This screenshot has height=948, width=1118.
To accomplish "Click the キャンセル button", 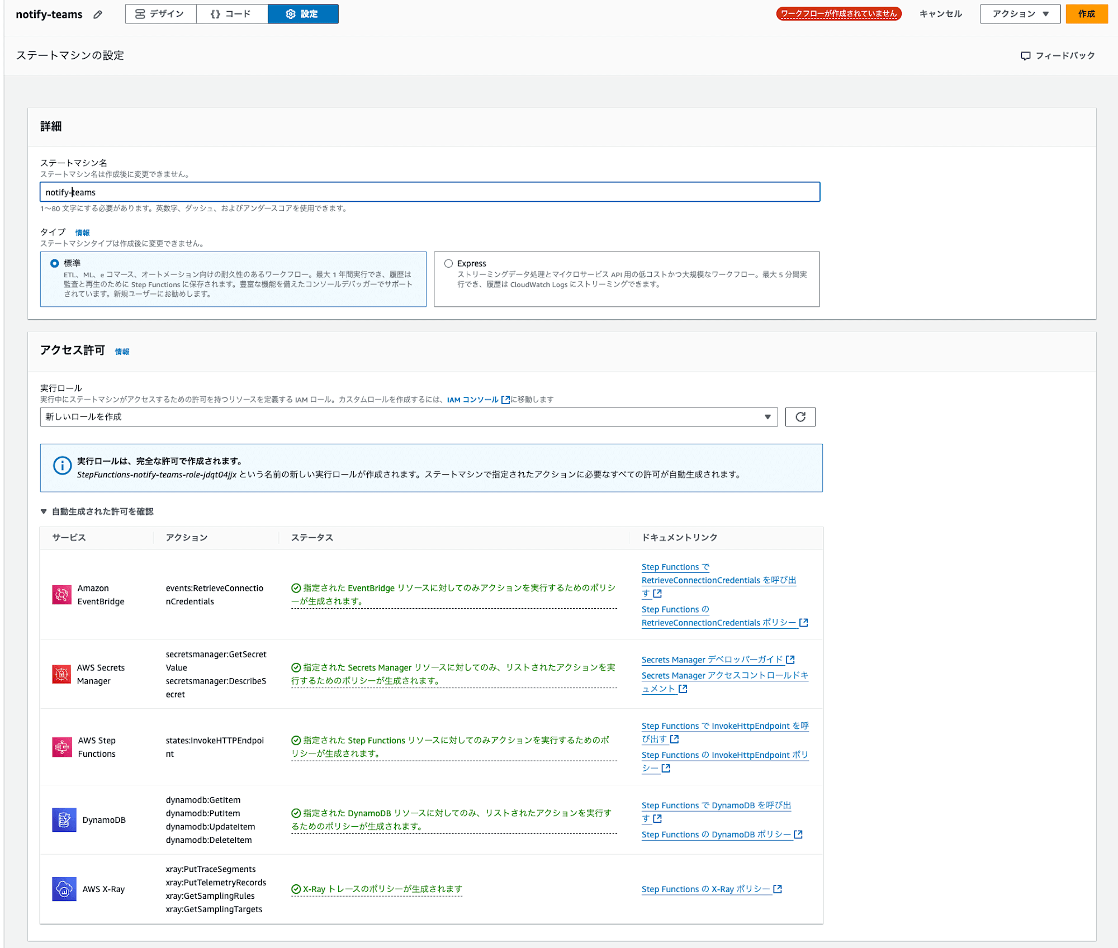I will click(x=940, y=14).
